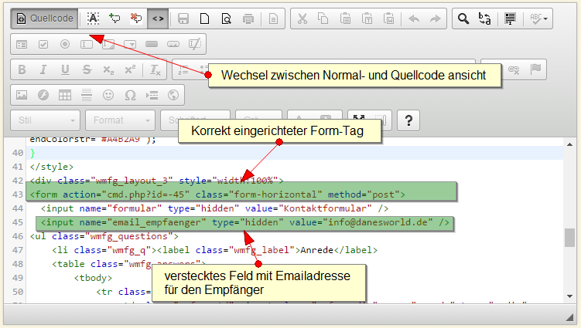Open the Stil style dropdown

[45, 120]
